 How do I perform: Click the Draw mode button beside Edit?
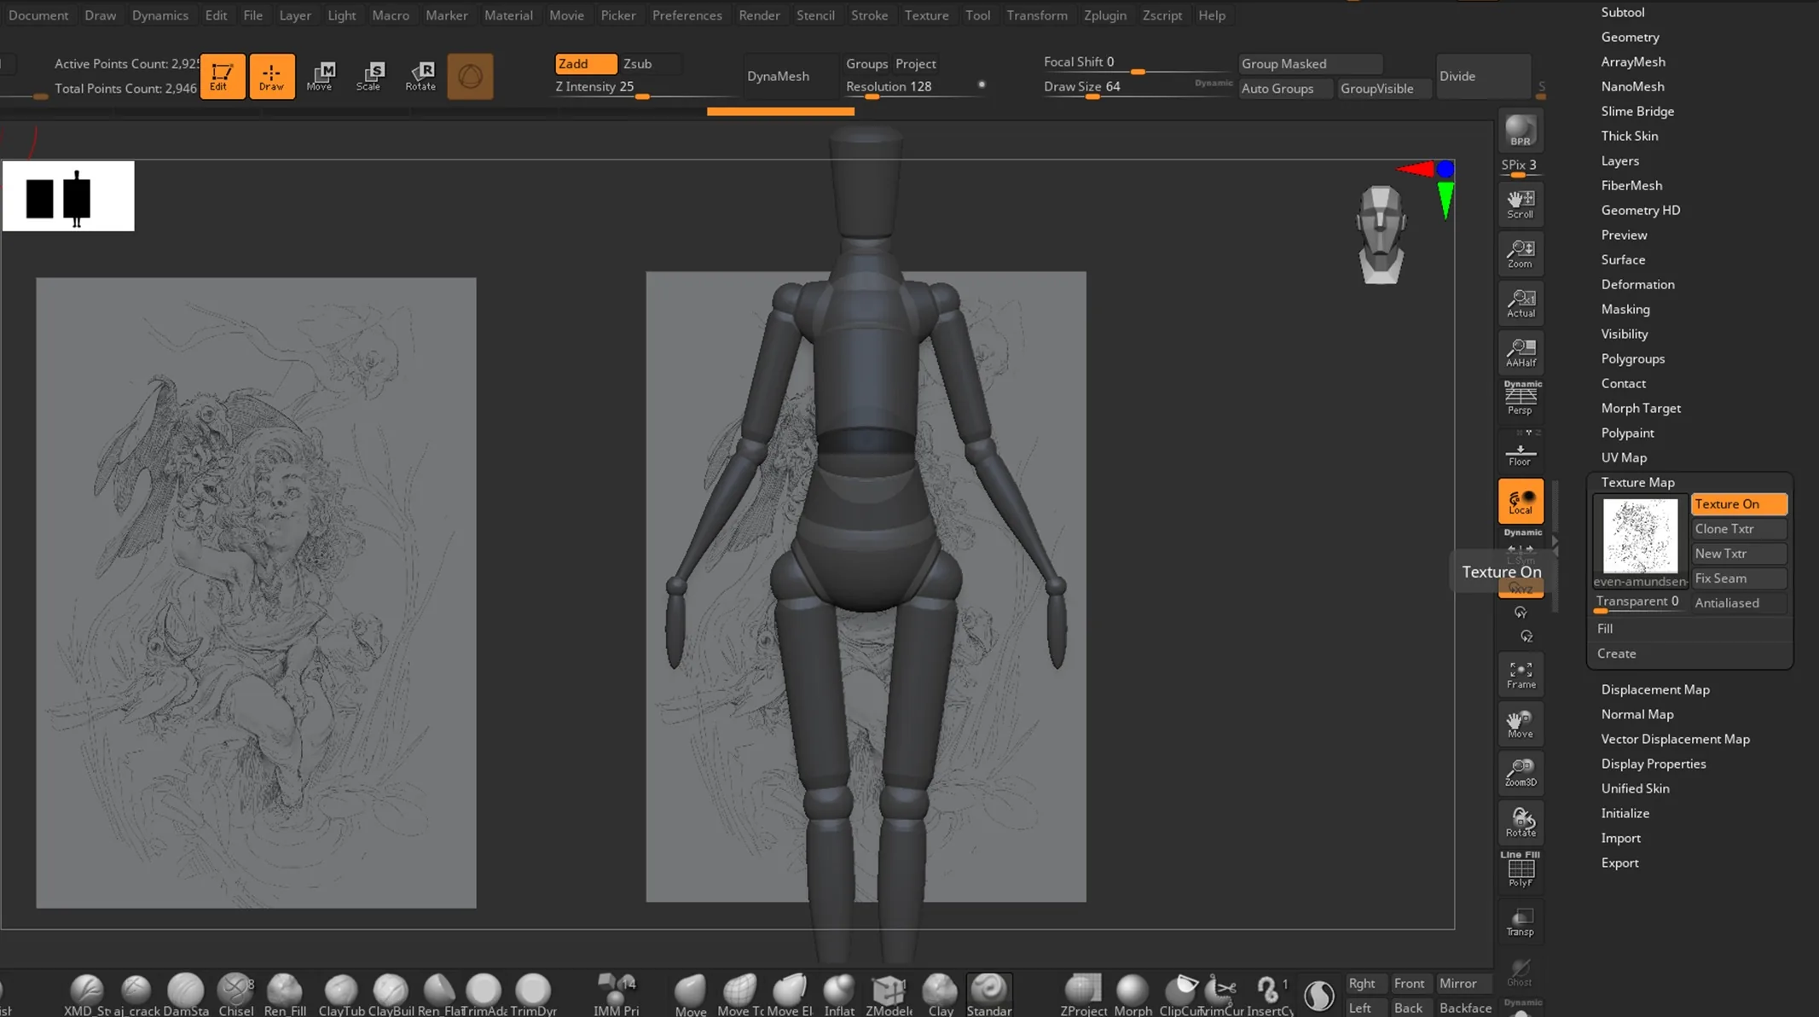(x=272, y=76)
